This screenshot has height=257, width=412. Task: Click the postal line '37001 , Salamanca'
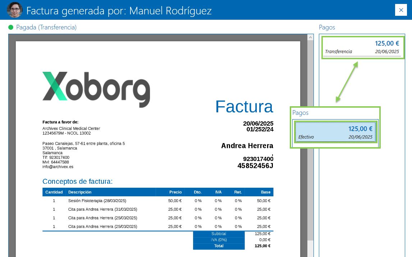click(60, 148)
